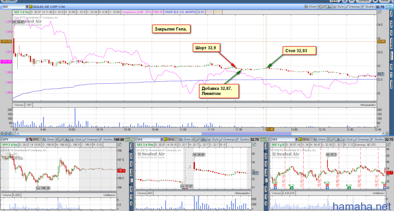This screenshot has width=394, height=211.
Task: Click the scissors settings icon on main chart toolbar
Action: [x=319, y=7]
